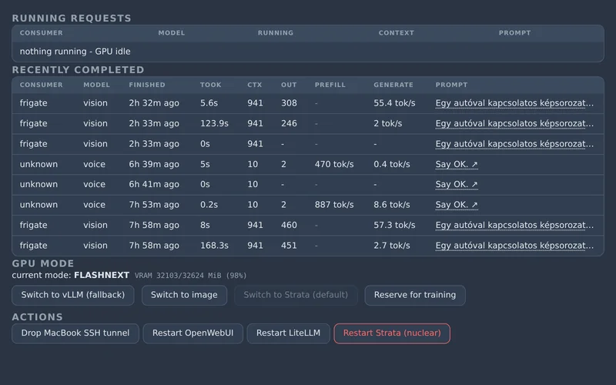The image size is (616, 385).
Task: Click the GPU MODE section heading
Action: (43, 263)
